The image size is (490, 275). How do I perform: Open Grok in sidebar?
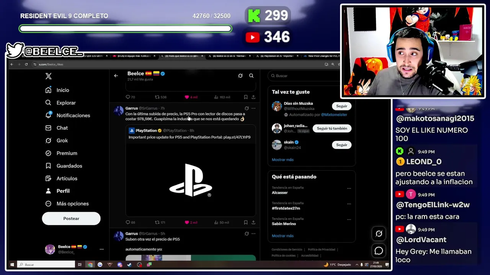(x=57, y=141)
